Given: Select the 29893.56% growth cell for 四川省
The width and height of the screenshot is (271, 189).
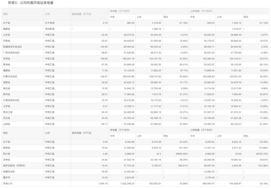Looking at the screenshot, I should pos(180,154).
